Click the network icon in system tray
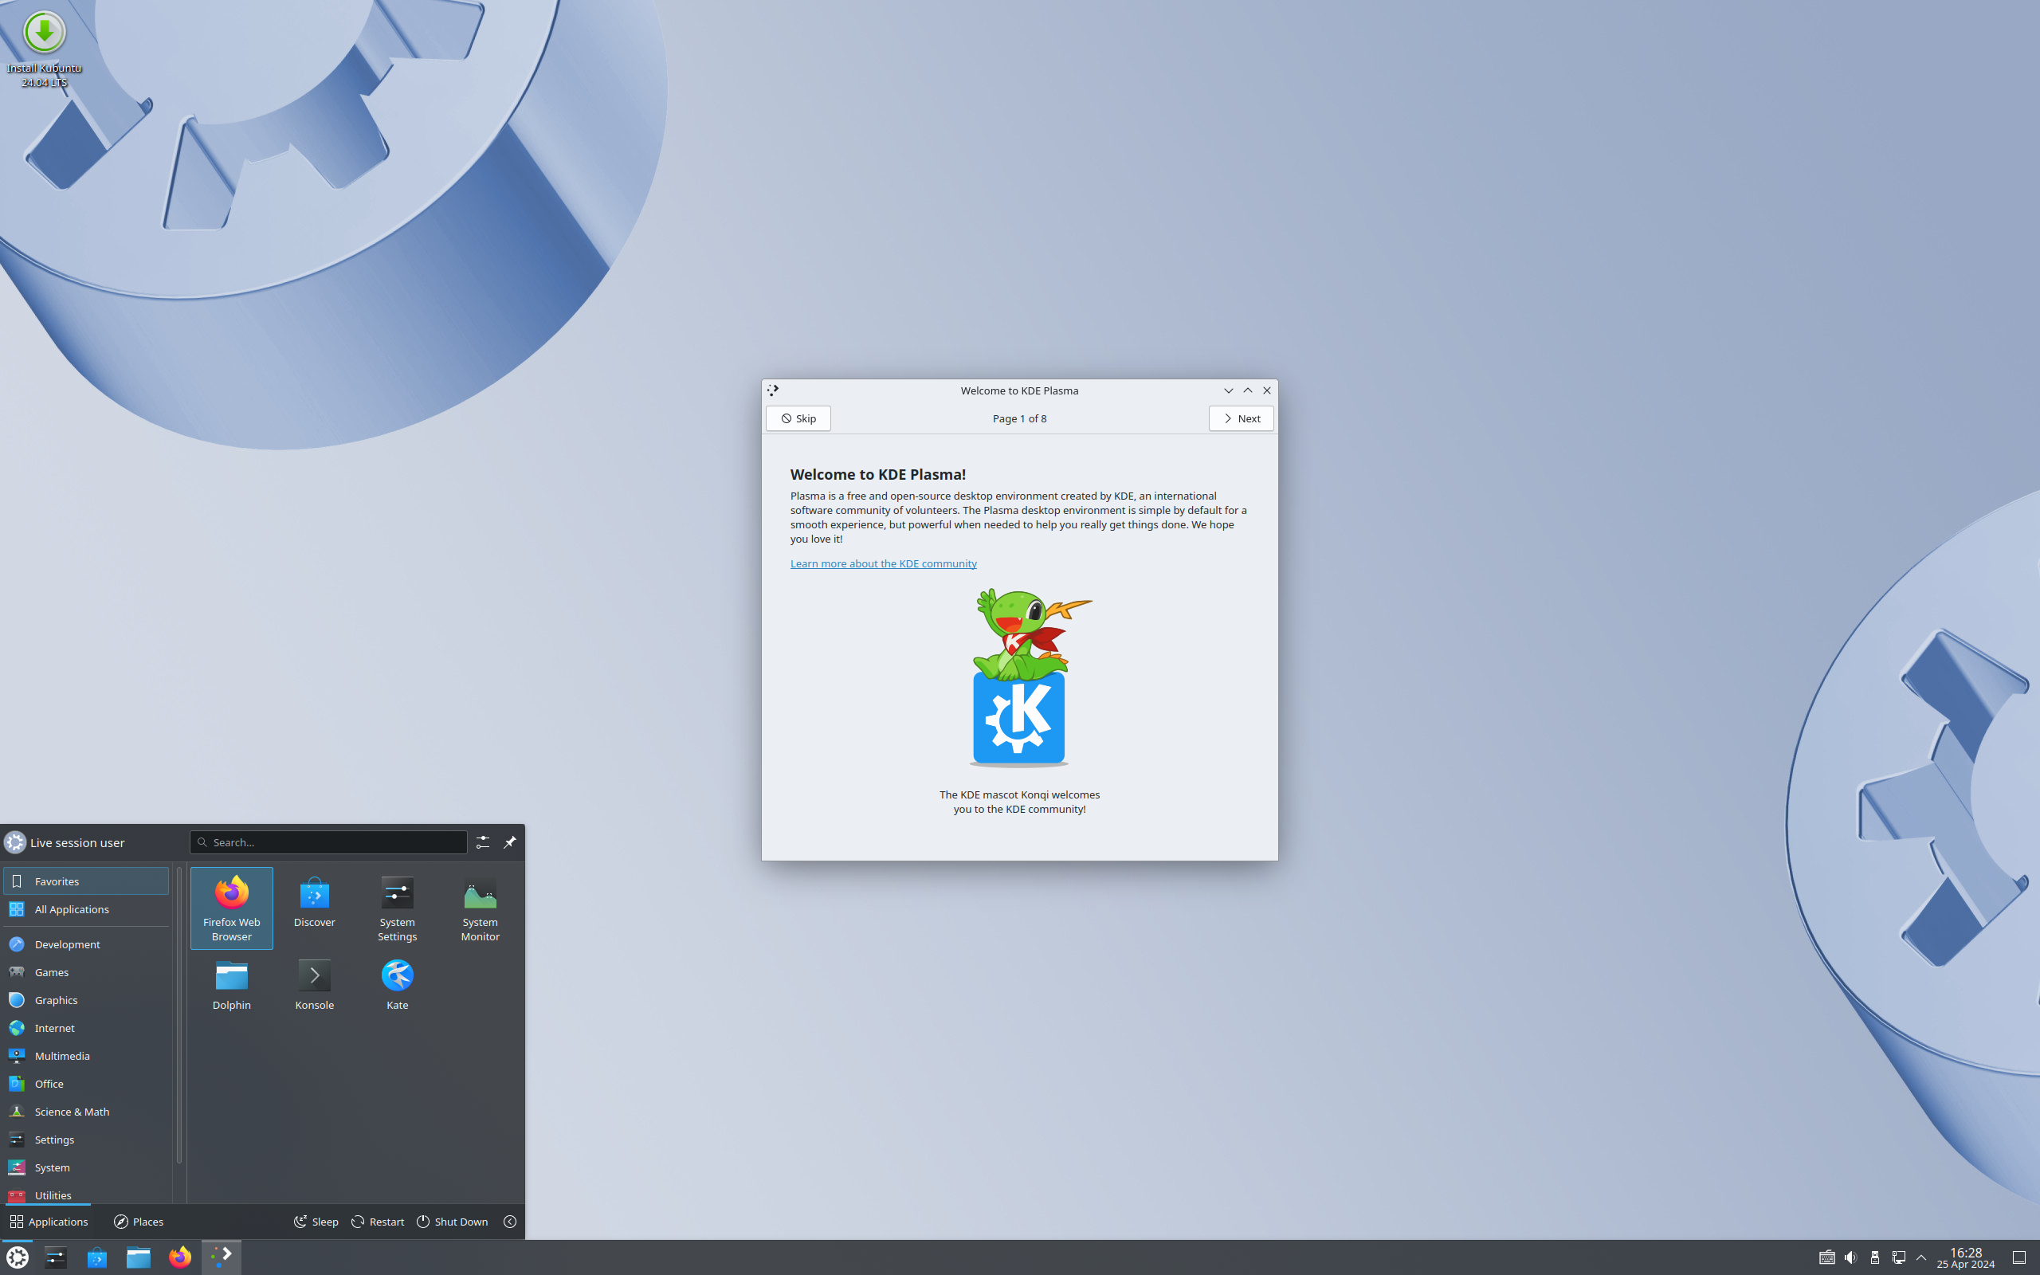 1898,1257
